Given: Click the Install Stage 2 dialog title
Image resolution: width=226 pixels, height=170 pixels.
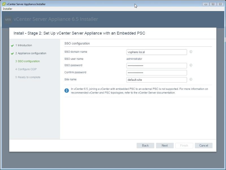Looking at the screenshot, I should (x=79, y=33).
